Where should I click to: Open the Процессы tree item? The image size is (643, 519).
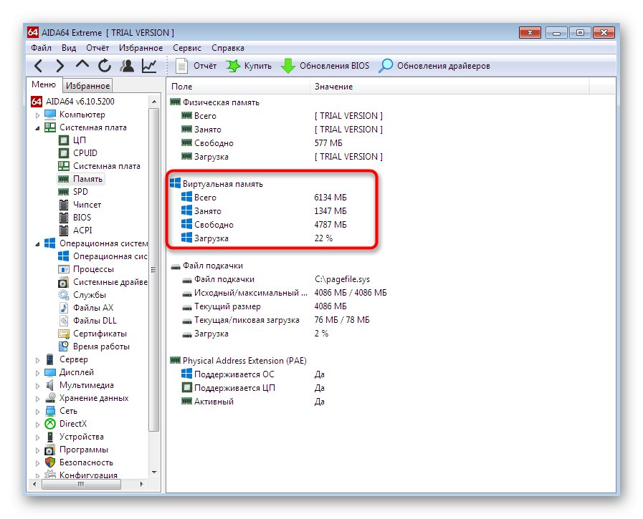click(93, 269)
